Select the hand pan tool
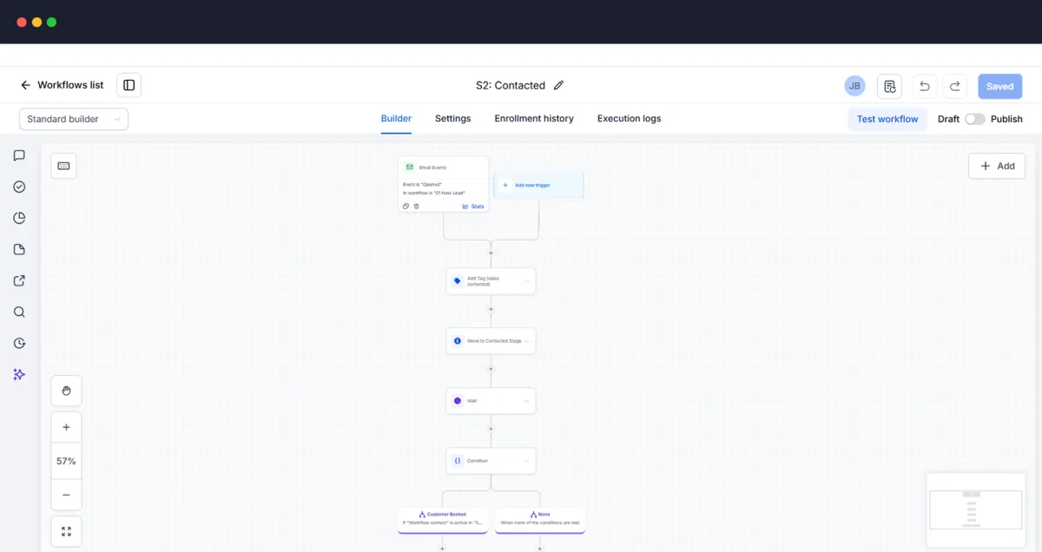1042x552 pixels. [x=66, y=391]
